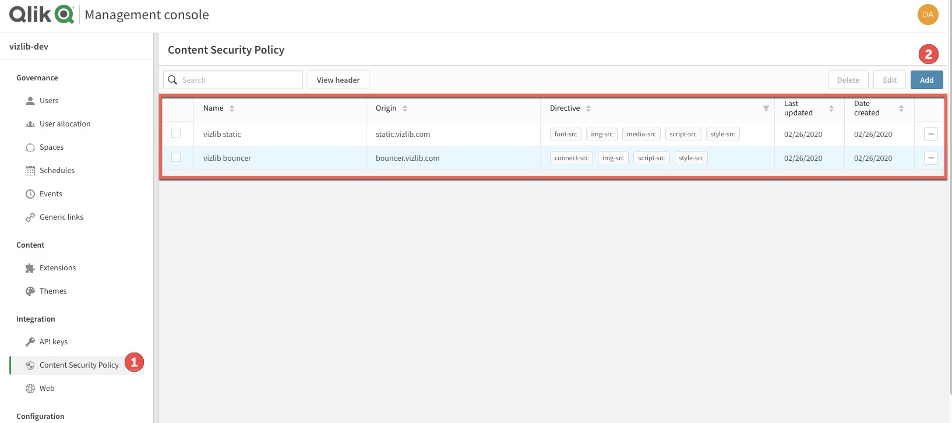Image resolution: width=952 pixels, height=423 pixels.
Task: Click the Themes palette icon
Action: click(x=30, y=291)
